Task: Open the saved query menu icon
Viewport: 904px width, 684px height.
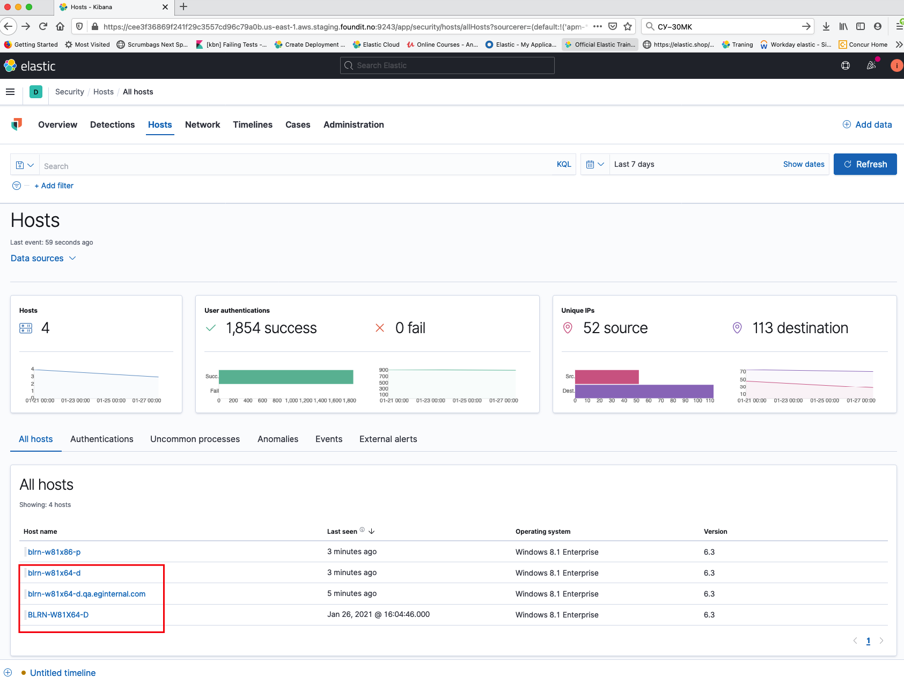Action: coord(25,165)
